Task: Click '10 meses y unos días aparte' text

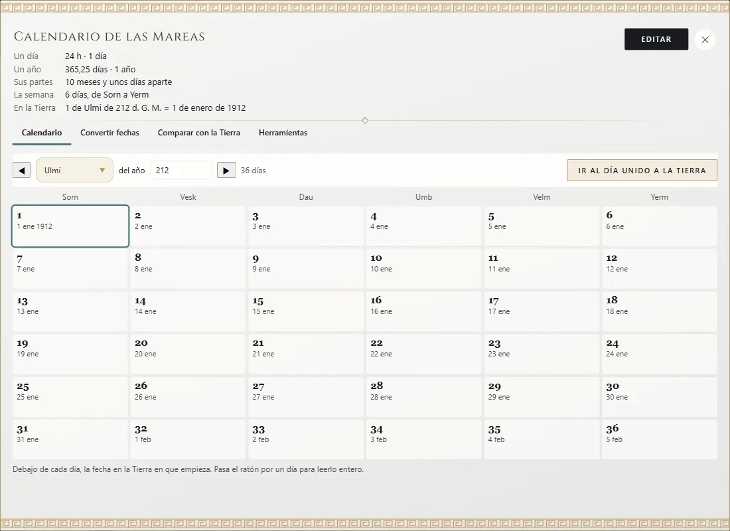Action: pos(118,82)
